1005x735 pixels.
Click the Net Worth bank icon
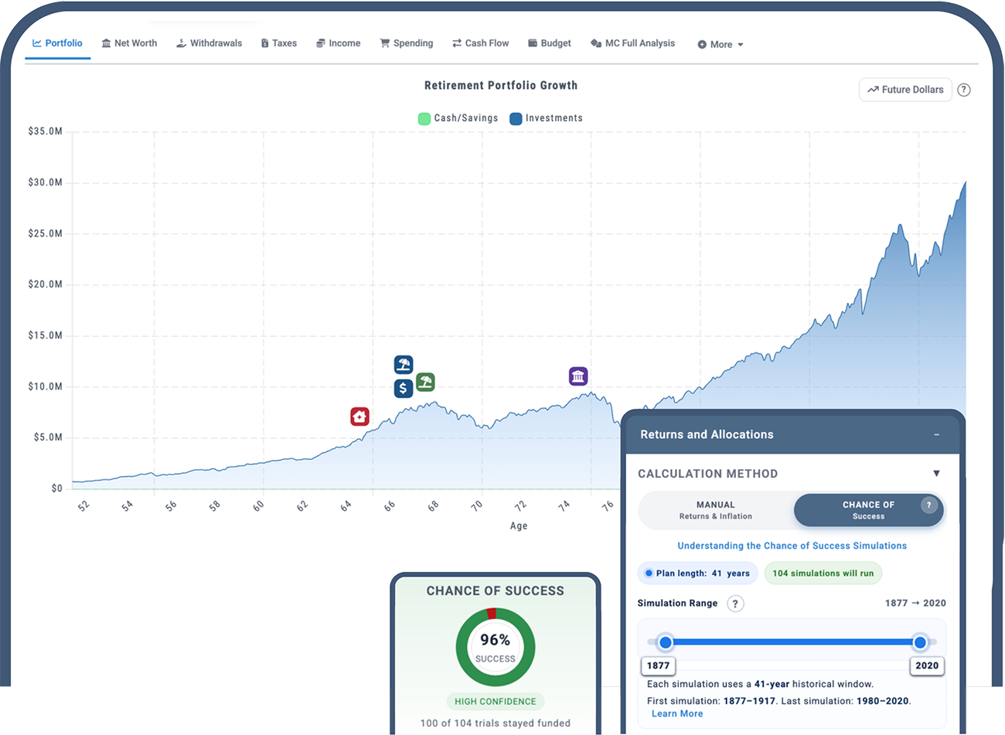(x=106, y=43)
